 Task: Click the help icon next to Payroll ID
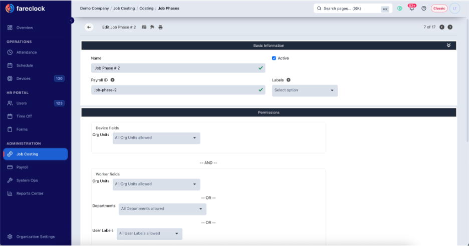112,80
